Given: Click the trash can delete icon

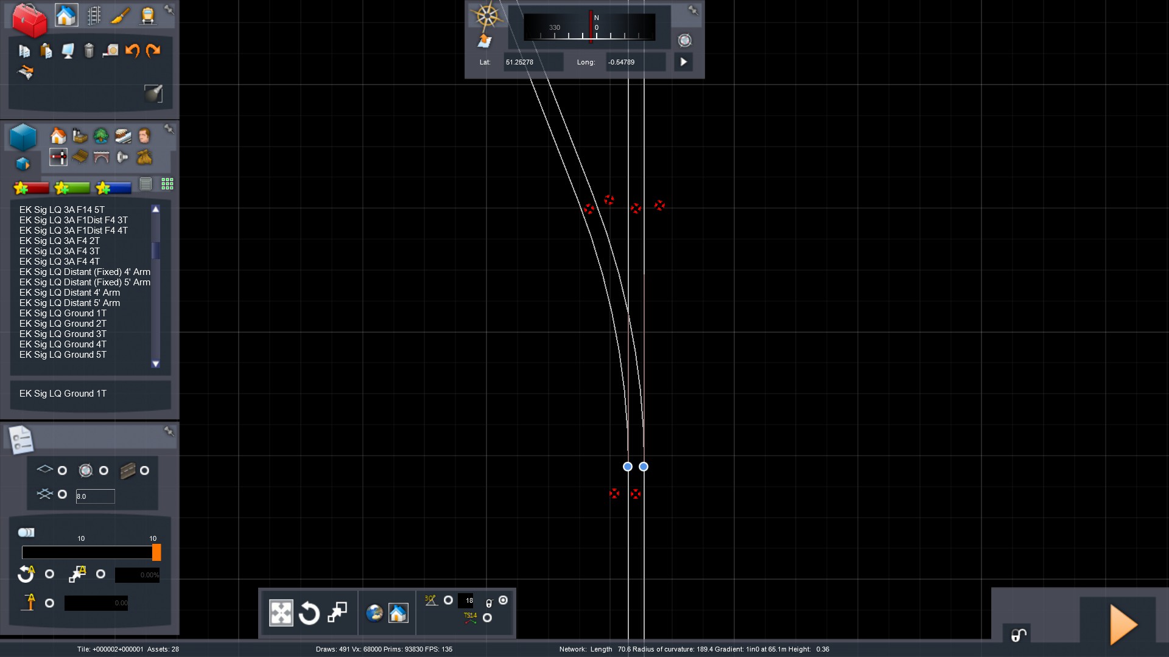Looking at the screenshot, I should pyautogui.click(x=89, y=51).
